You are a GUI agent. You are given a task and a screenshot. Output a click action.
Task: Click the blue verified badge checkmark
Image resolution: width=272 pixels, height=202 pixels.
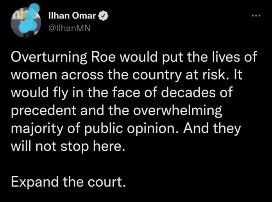tap(104, 16)
